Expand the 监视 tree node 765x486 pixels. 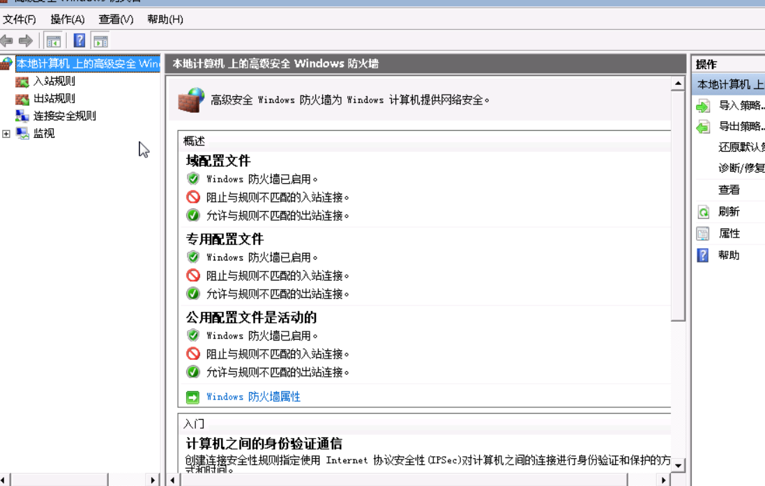click(x=6, y=134)
